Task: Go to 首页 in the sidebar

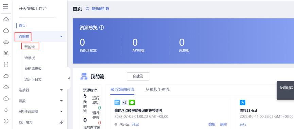Action: [22, 26]
